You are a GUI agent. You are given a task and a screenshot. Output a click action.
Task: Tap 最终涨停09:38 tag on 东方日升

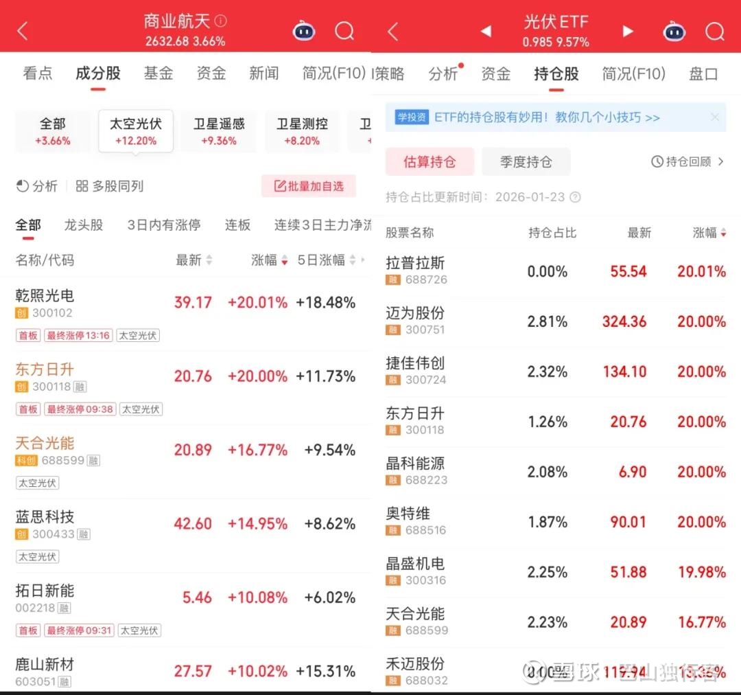coord(80,409)
